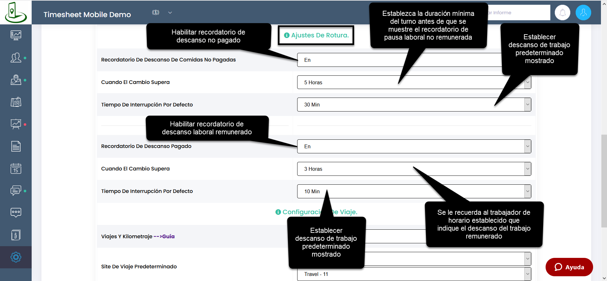Click the Guía link
607x281 pixels.
[168, 236]
